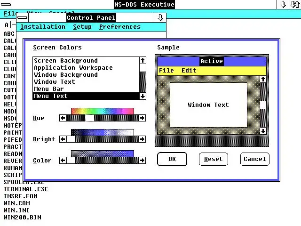
Task: Click Control Panel minimize down-arrow
Action: 160,18
